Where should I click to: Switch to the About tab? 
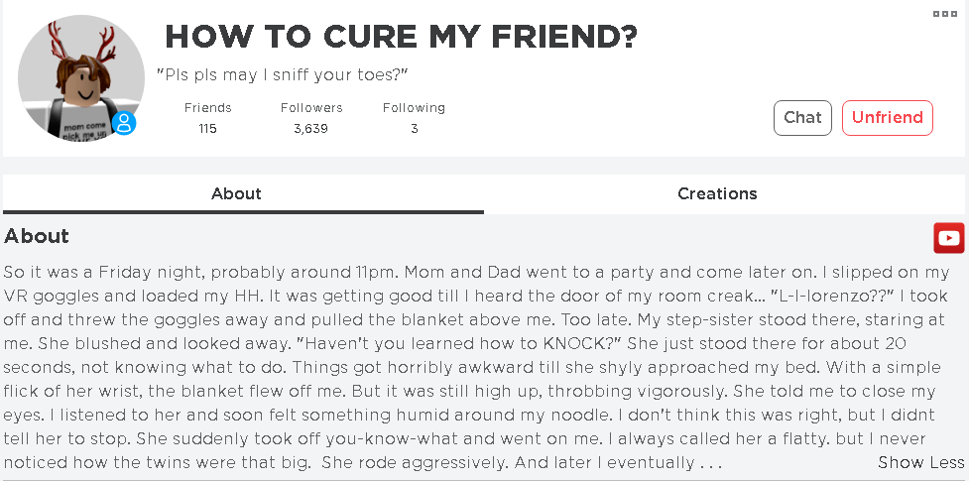pos(236,193)
